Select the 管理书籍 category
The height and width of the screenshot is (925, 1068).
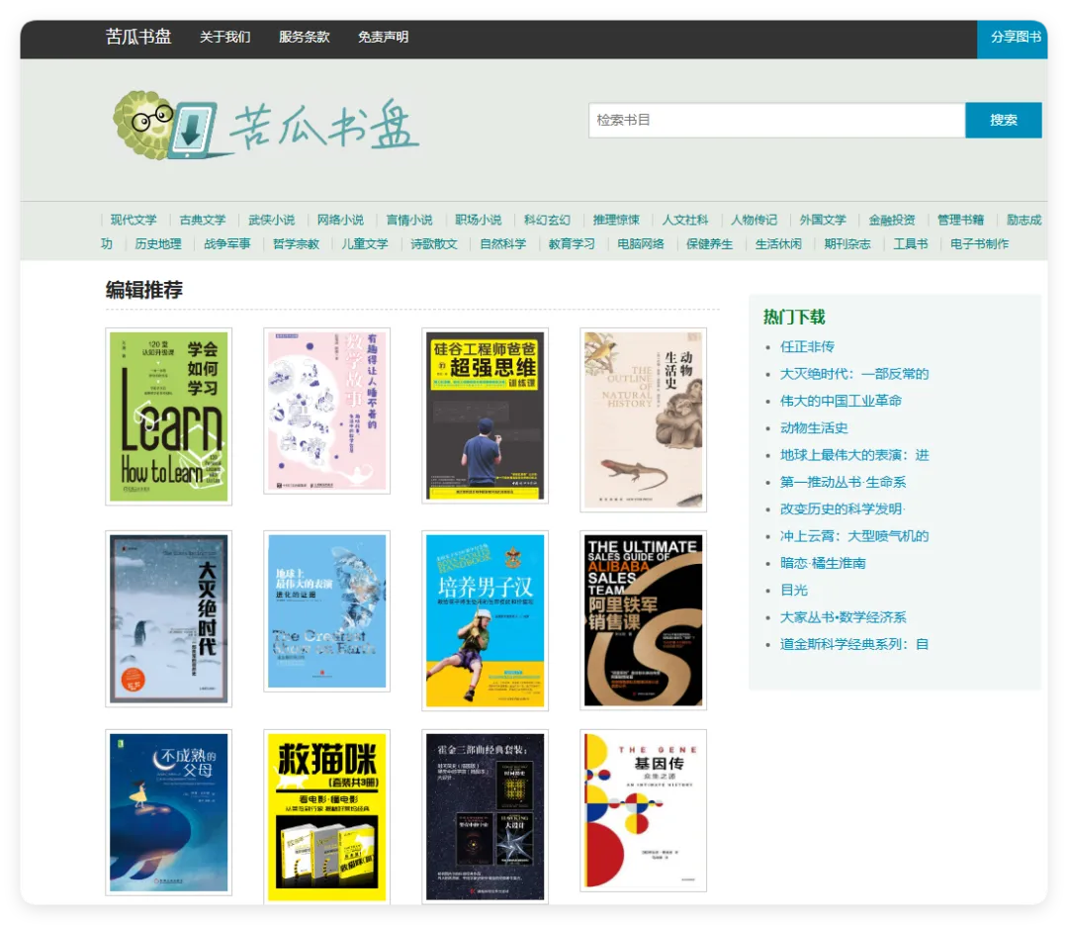(x=960, y=220)
